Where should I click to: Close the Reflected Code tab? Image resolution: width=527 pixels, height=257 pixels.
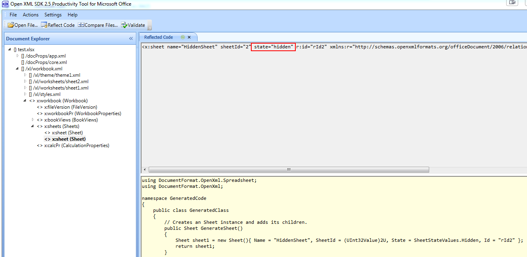[x=189, y=36]
